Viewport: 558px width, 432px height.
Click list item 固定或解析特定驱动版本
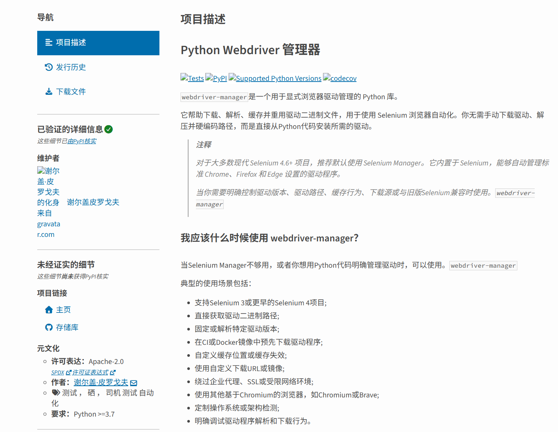point(237,329)
